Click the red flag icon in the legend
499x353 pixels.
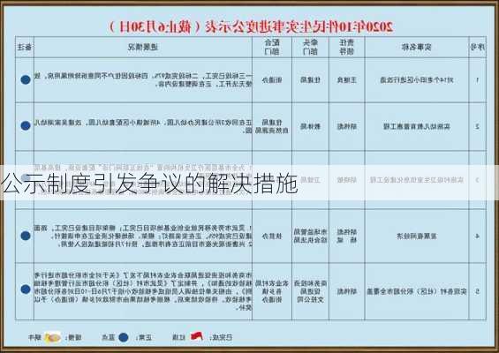pos(197,336)
